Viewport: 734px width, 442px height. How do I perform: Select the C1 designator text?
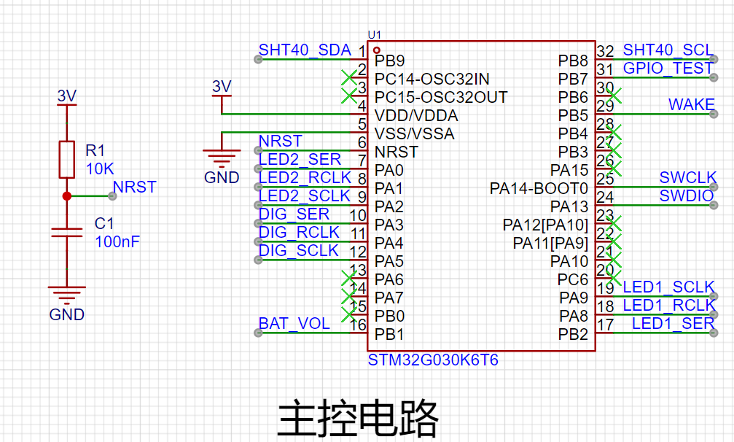point(104,224)
